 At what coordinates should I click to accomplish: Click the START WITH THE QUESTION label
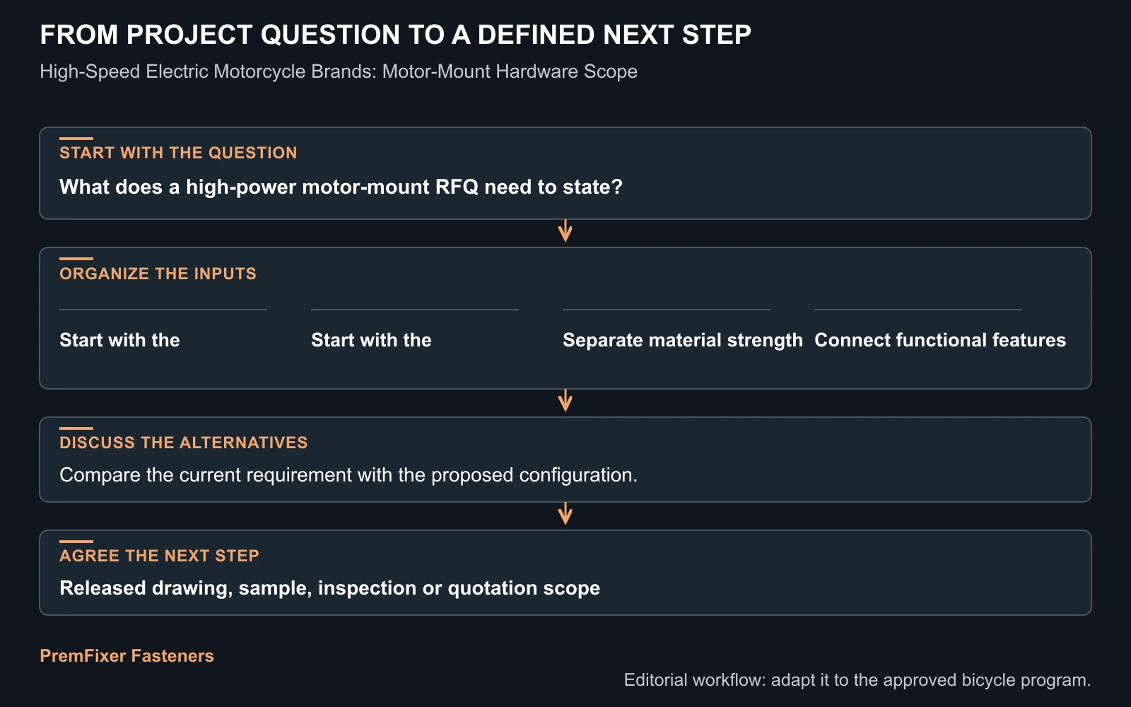(178, 153)
